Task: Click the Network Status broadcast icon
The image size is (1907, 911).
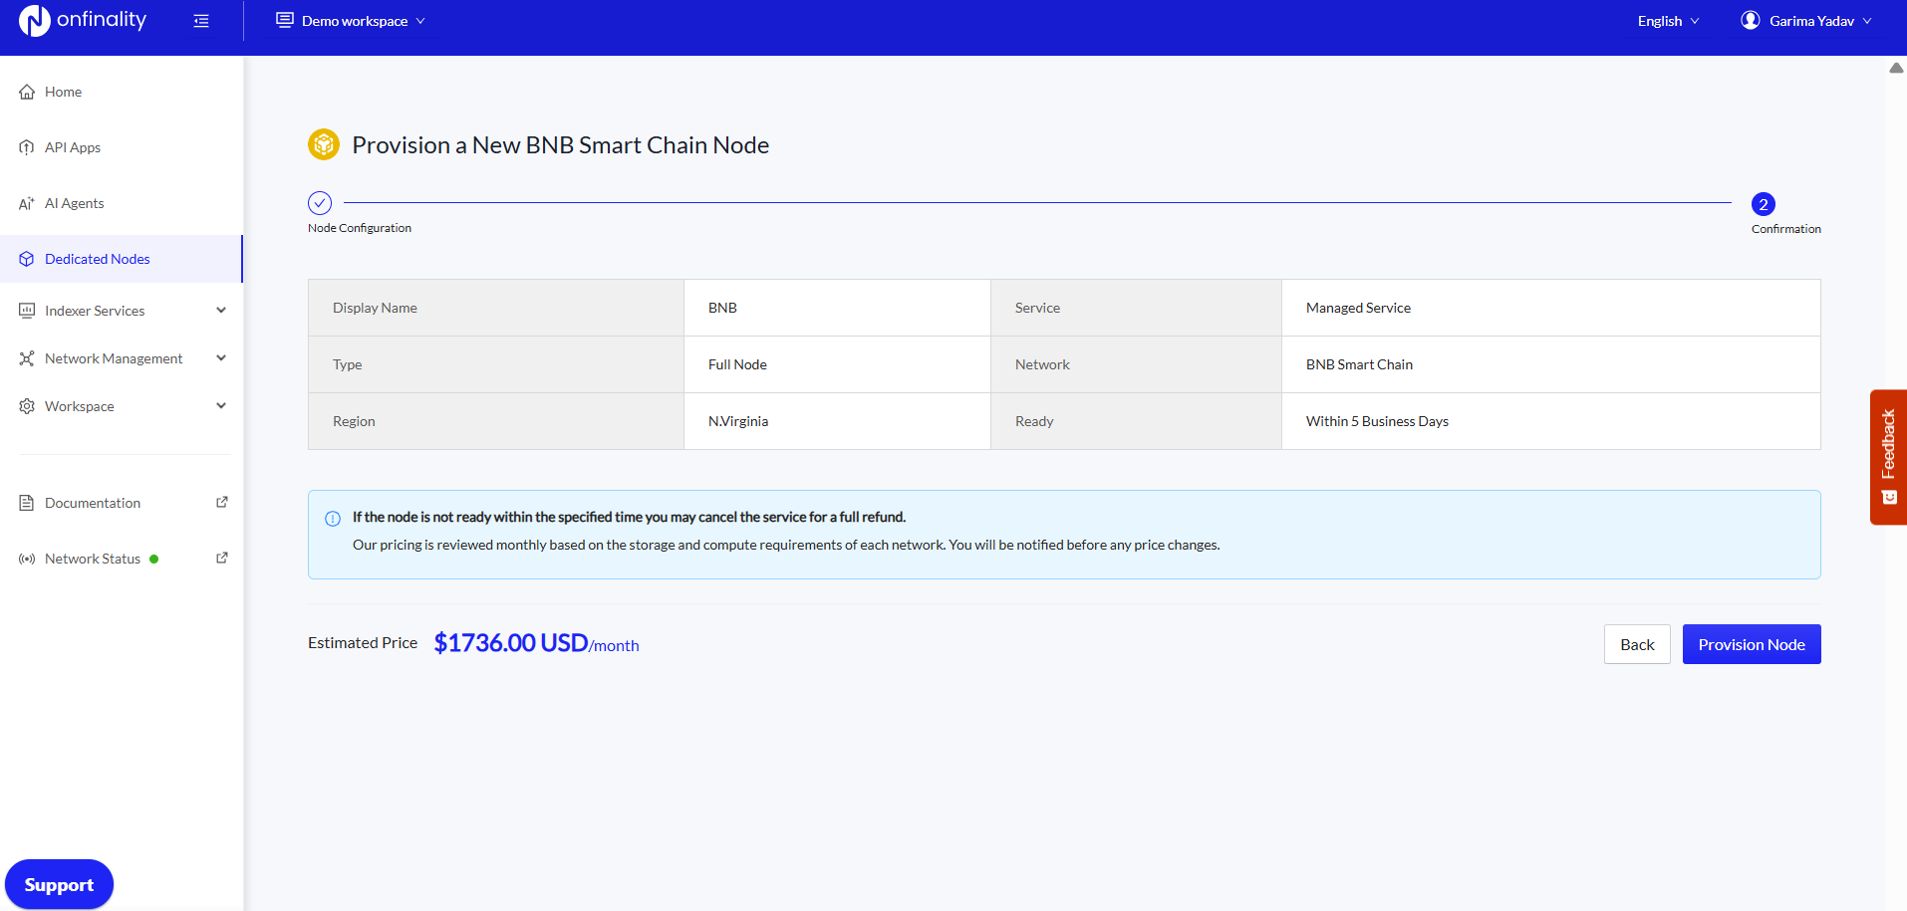Action: pos(27,559)
